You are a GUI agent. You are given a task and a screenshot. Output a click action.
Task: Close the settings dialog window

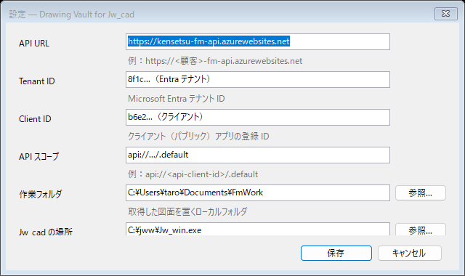[445, 14]
